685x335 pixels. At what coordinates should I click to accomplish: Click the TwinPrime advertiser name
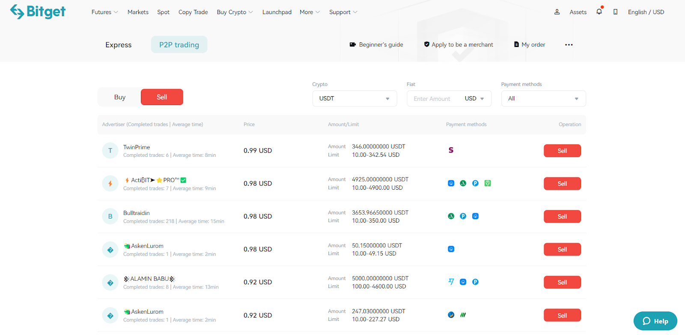coord(137,147)
